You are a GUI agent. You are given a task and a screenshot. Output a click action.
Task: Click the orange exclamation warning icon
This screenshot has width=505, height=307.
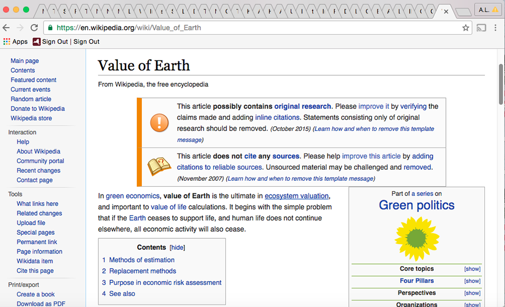(159, 123)
